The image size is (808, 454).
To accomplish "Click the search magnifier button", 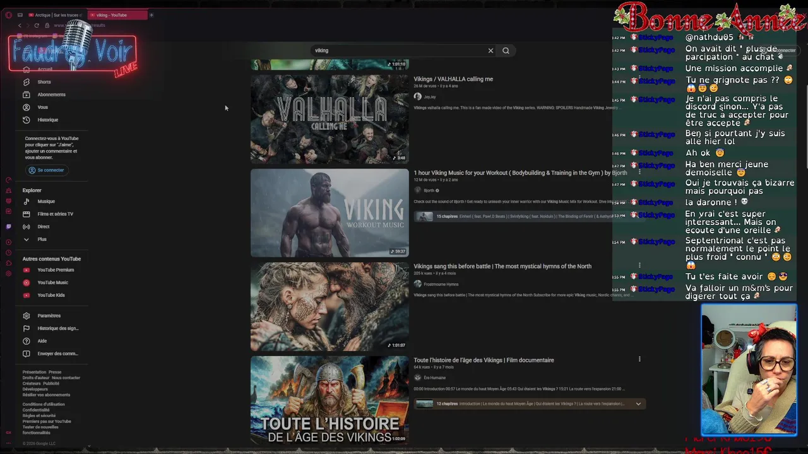I will 506,50.
